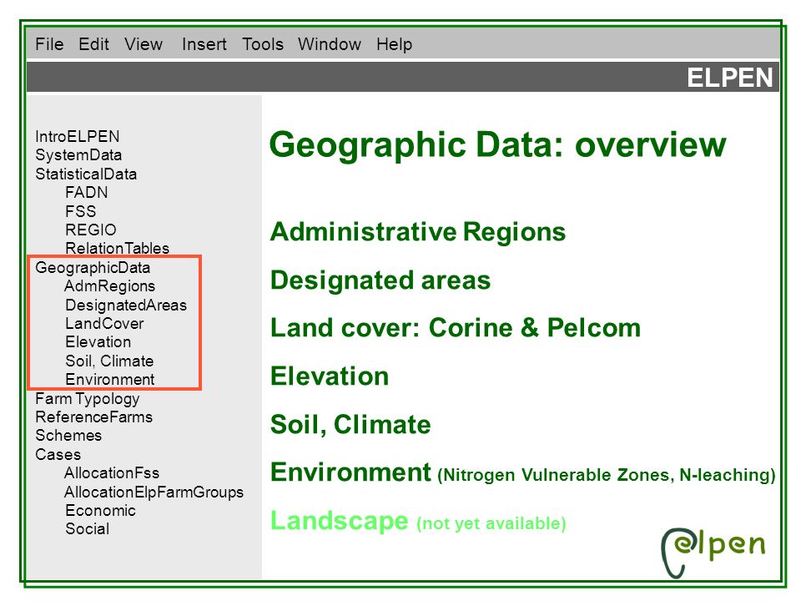Image resolution: width=801 pixels, height=601 pixels.
Task: Open the Edit menu
Action: [x=94, y=44]
